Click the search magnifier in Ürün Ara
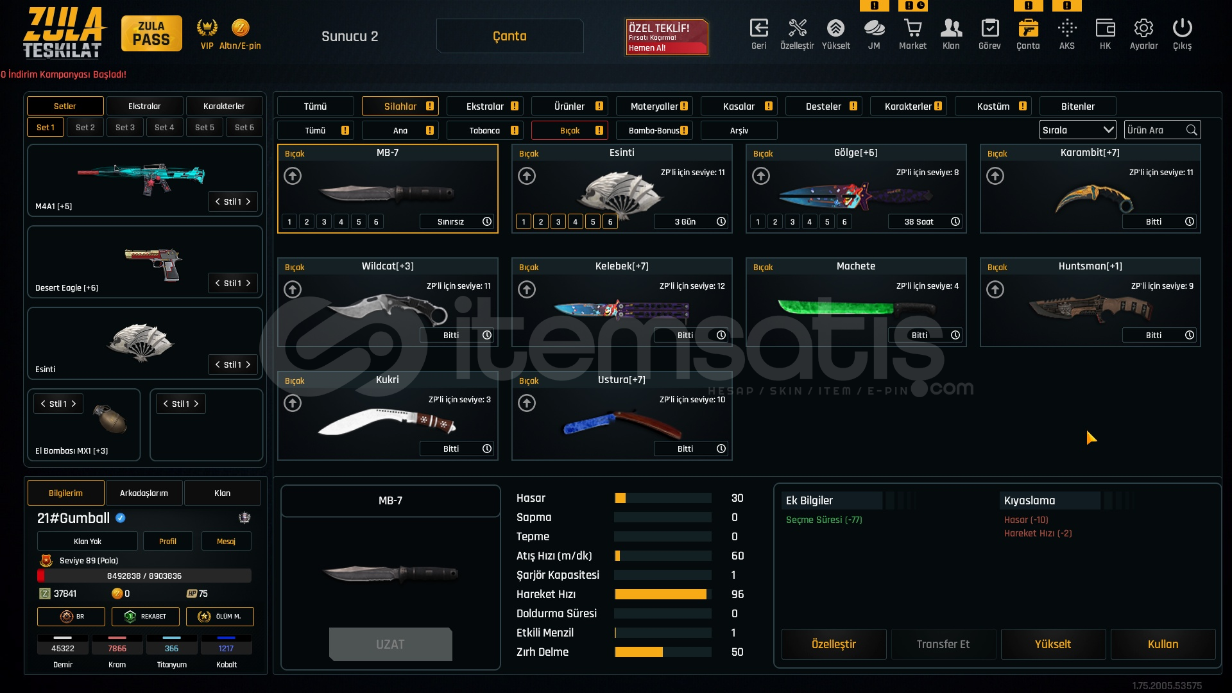Viewport: 1232px width, 693px height. click(1192, 130)
